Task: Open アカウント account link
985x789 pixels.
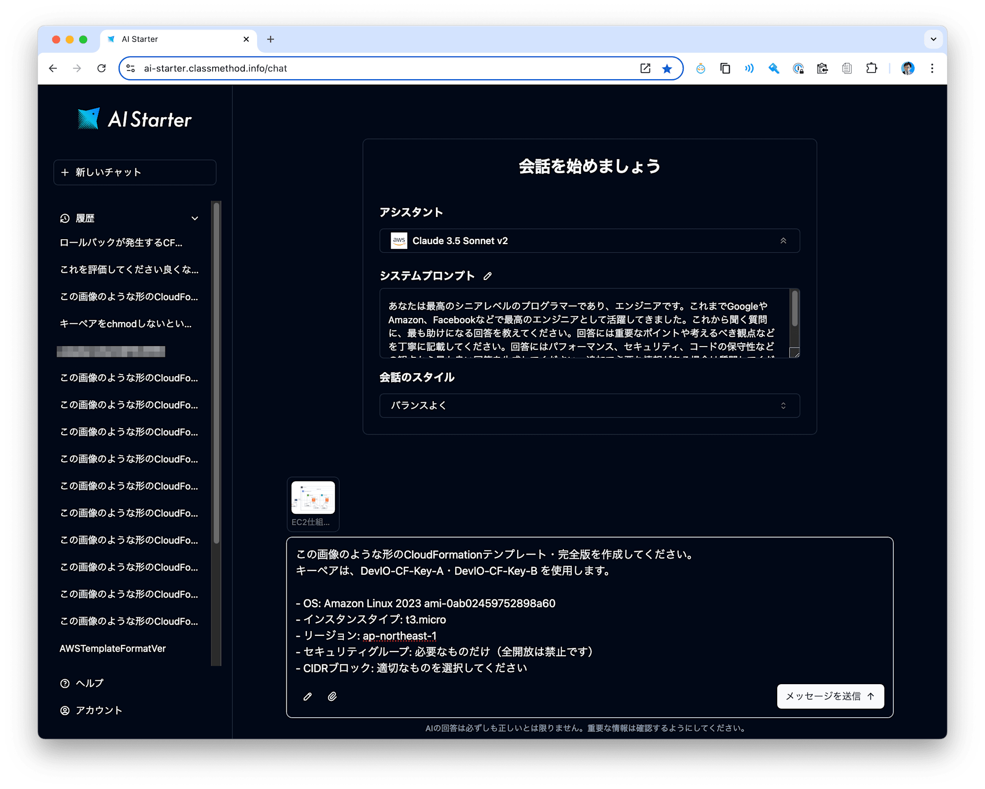Action: 91,711
